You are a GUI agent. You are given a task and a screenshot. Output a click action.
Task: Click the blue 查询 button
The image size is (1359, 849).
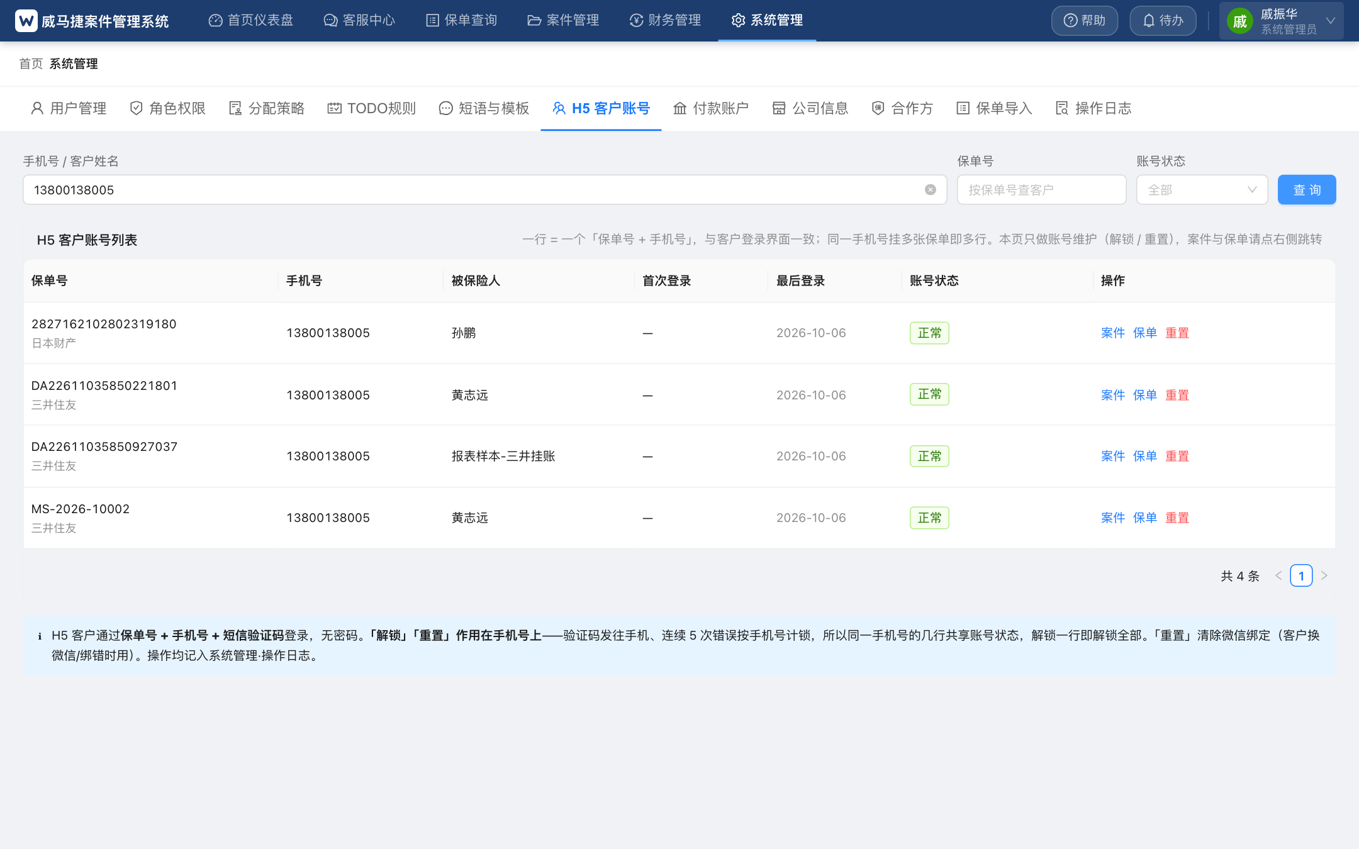point(1307,190)
